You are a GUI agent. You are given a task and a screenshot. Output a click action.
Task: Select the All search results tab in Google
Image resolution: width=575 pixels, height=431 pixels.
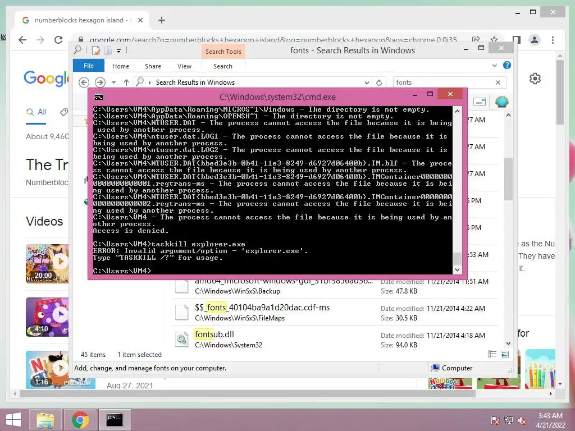pos(36,112)
